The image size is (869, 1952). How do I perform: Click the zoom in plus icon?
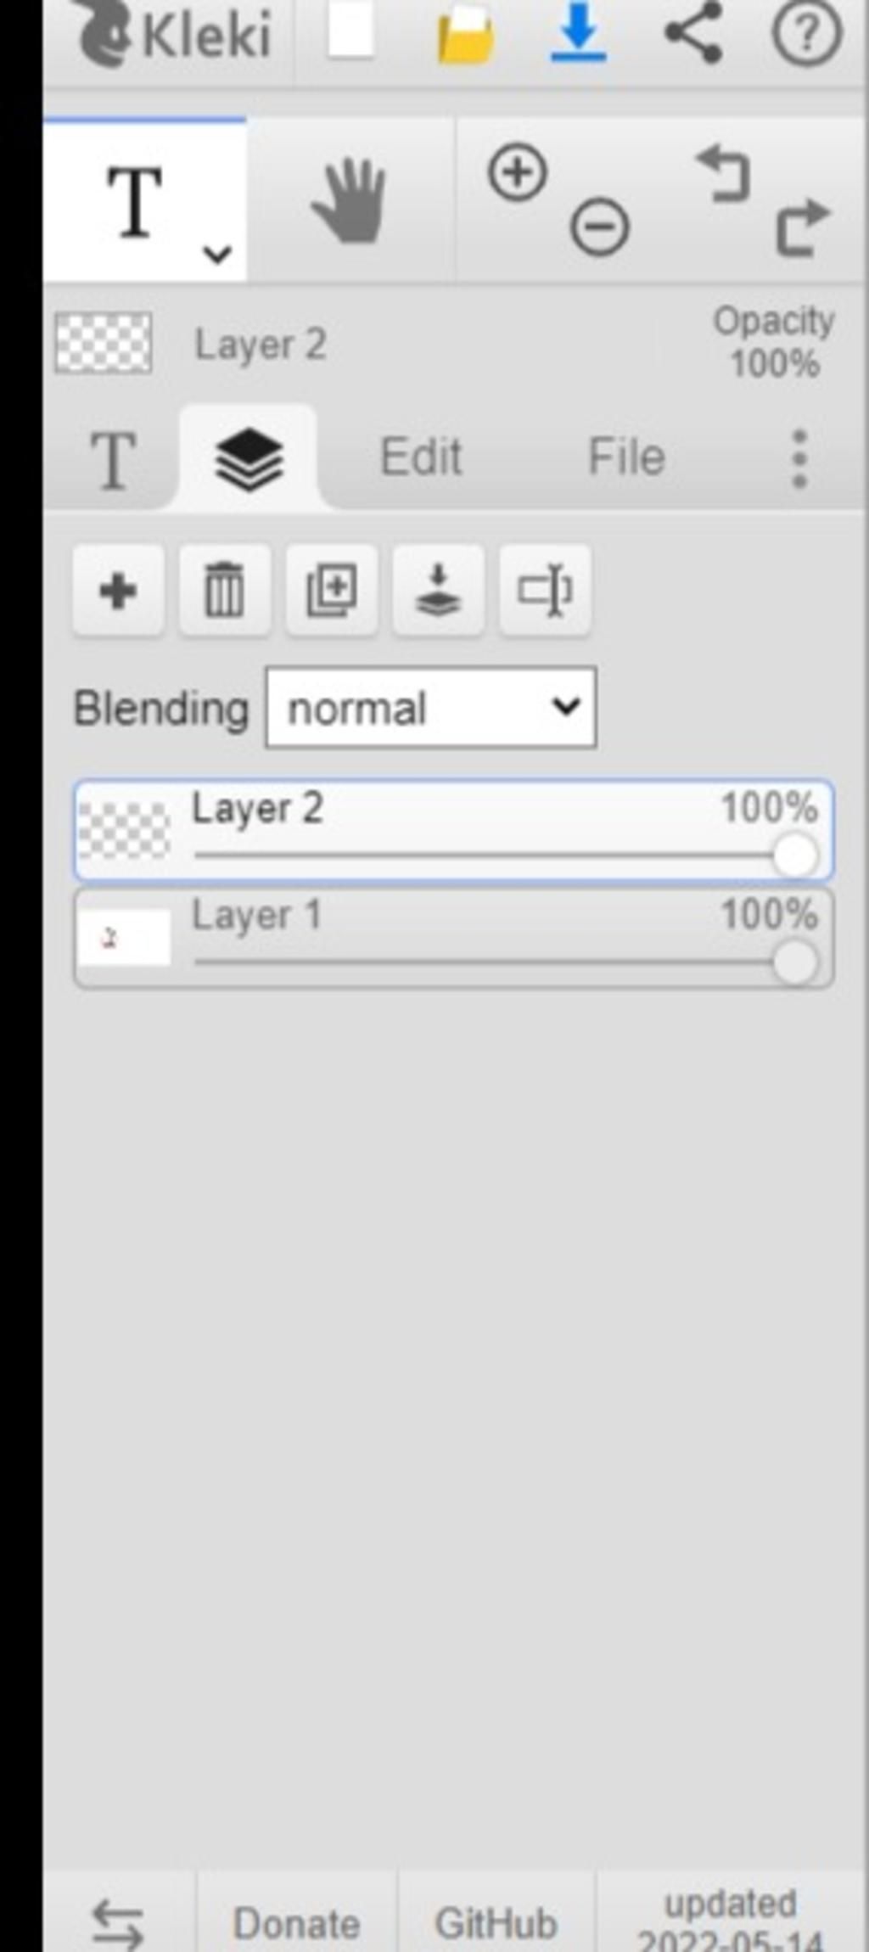(x=517, y=173)
